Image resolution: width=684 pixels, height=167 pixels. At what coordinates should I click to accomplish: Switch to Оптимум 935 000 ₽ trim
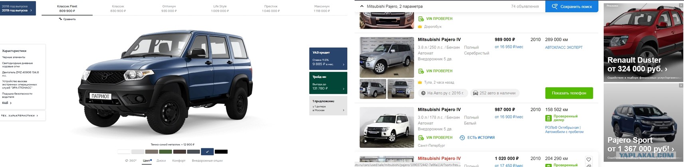[169, 8]
